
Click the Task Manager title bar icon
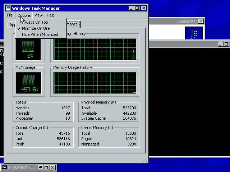(8, 8)
